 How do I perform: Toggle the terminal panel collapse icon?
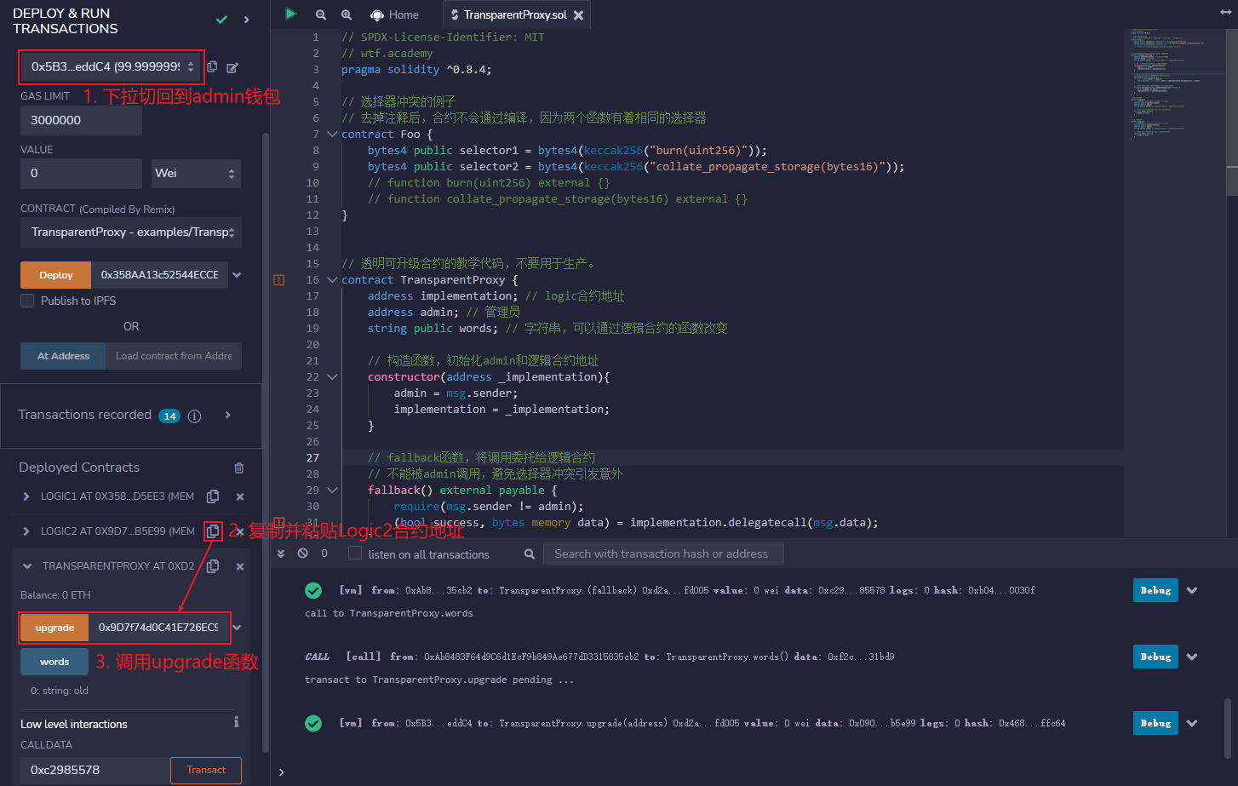tap(281, 554)
